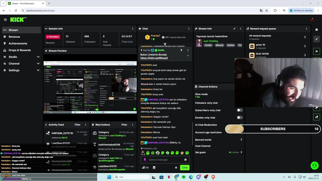
Task: Click the profile avatar in top right
Action: [312, 20]
